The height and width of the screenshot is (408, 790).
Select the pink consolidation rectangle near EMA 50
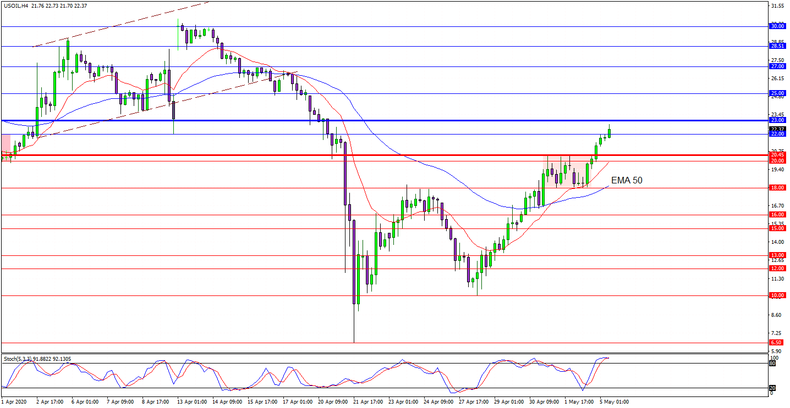pos(565,171)
